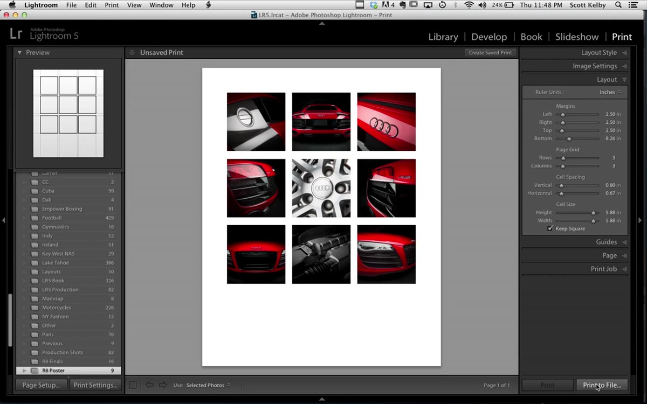Expand the Guides panel
The width and height of the screenshot is (647, 404).
click(624, 242)
